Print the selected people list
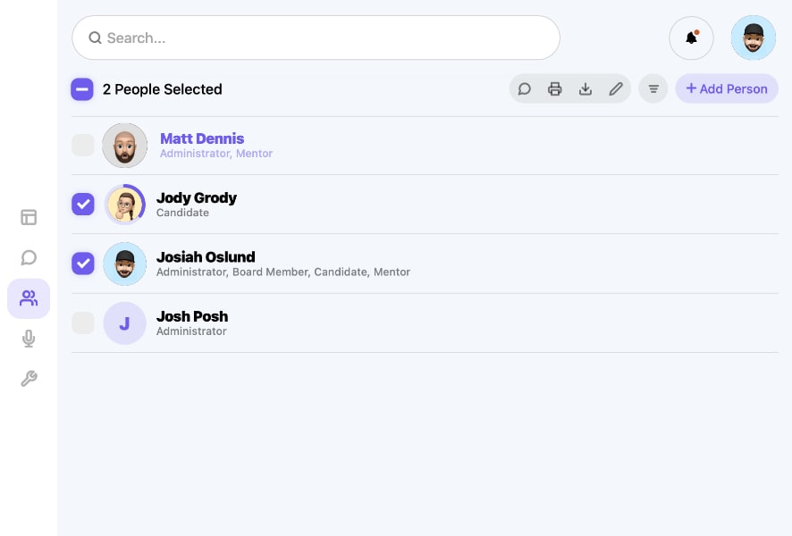Screen dimensions: 792x536 (x=554, y=88)
